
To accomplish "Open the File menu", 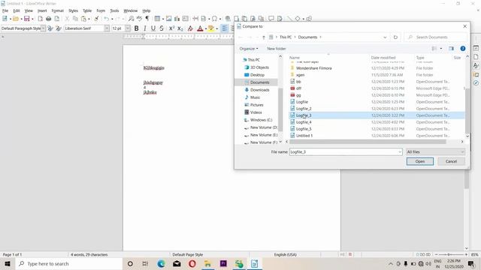I will pos(5,10).
